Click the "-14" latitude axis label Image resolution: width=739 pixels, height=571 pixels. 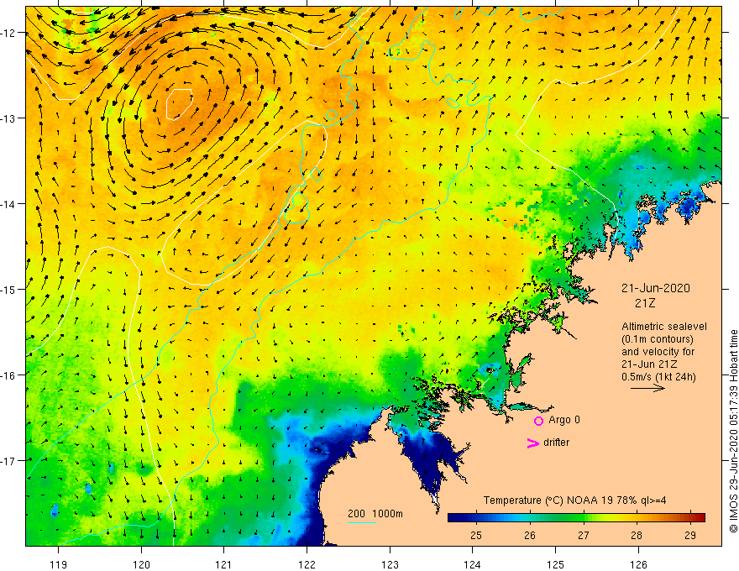[x=8, y=204]
